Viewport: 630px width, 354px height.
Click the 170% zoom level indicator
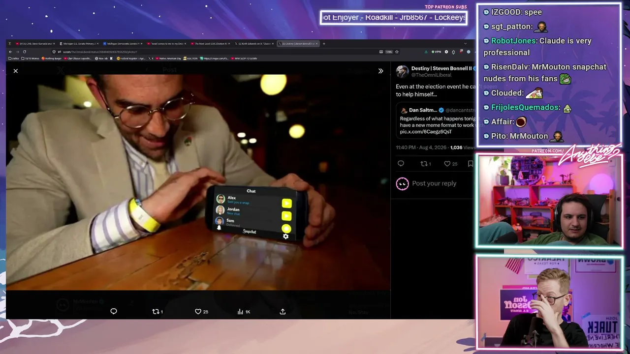click(389, 52)
